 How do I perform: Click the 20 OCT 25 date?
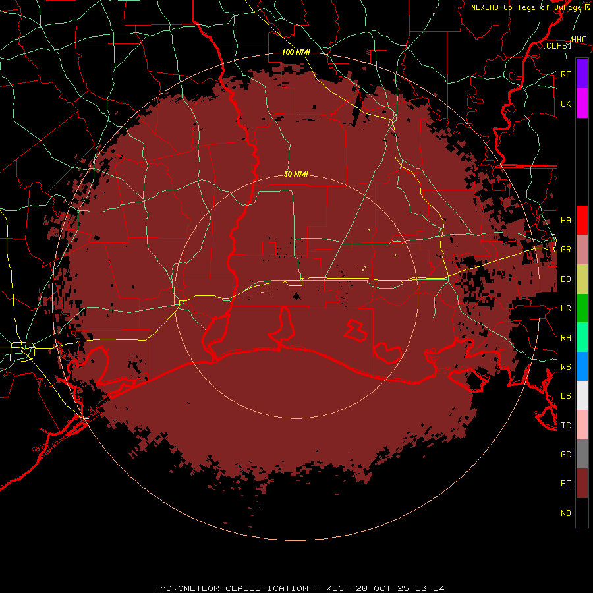(x=381, y=588)
